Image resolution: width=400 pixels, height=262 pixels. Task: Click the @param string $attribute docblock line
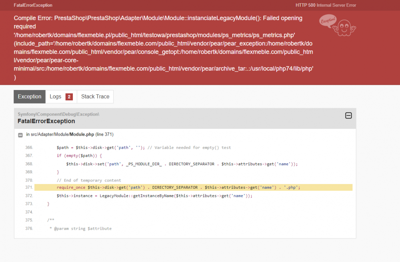pyautogui.click(x=81, y=228)
